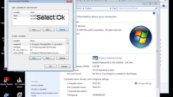Click New under User variables
The image size is (173, 97).
[x=35, y=30]
